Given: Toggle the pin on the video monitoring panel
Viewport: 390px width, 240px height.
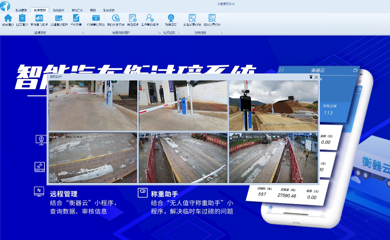Looking at the screenshot, I should click(311, 77).
